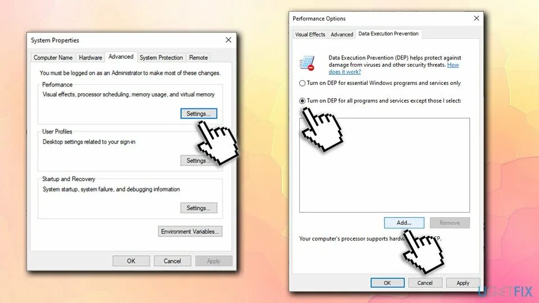The width and height of the screenshot is (539, 303).
Task: Click the DEP shield chip icon
Action: click(307, 63)
